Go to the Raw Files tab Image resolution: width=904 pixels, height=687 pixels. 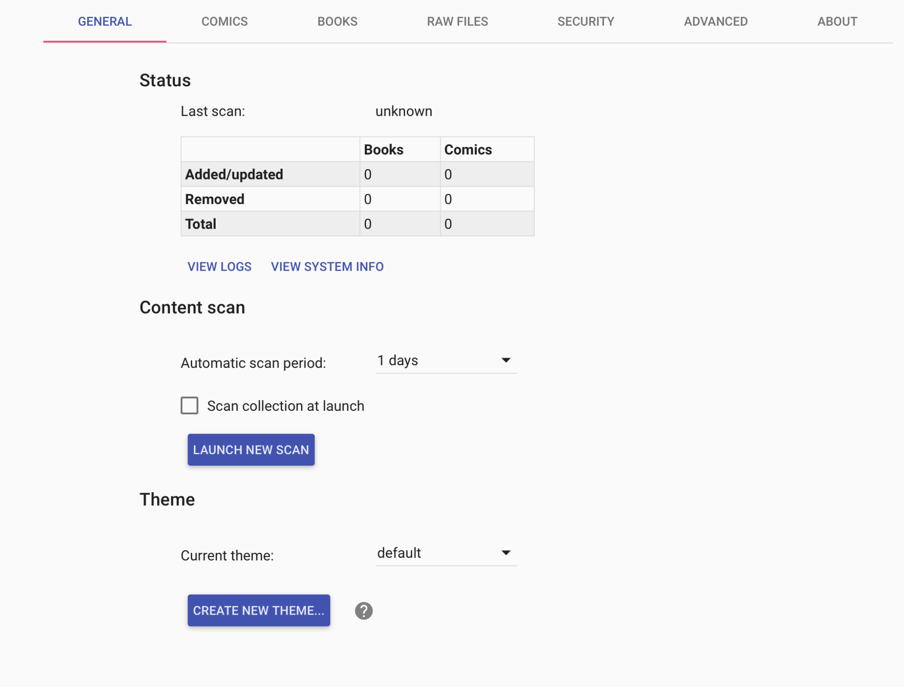(457, 21)
